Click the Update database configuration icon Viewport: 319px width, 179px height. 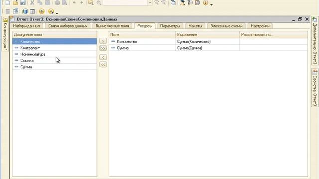click(25, 11)
